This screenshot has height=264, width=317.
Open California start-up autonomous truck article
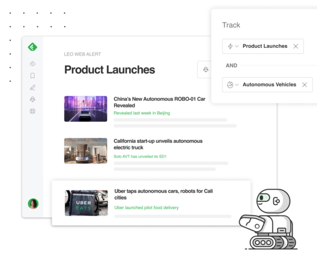[158, 144]
